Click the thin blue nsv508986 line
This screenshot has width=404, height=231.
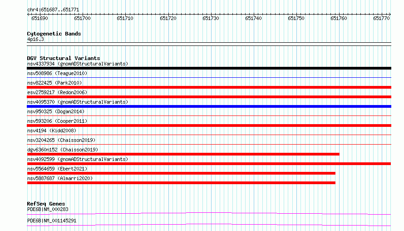pos(209,78)
